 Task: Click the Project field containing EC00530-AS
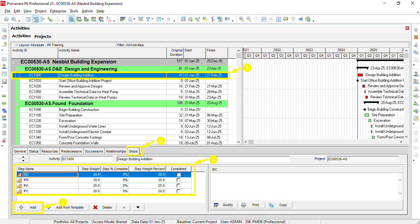click(x=363, y=159)
